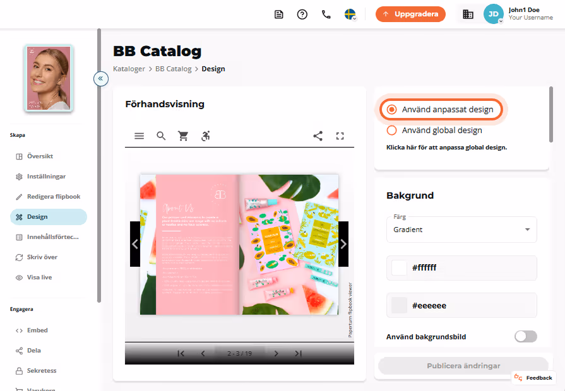Collapse the sidebar with double chevron

point(101,78)
